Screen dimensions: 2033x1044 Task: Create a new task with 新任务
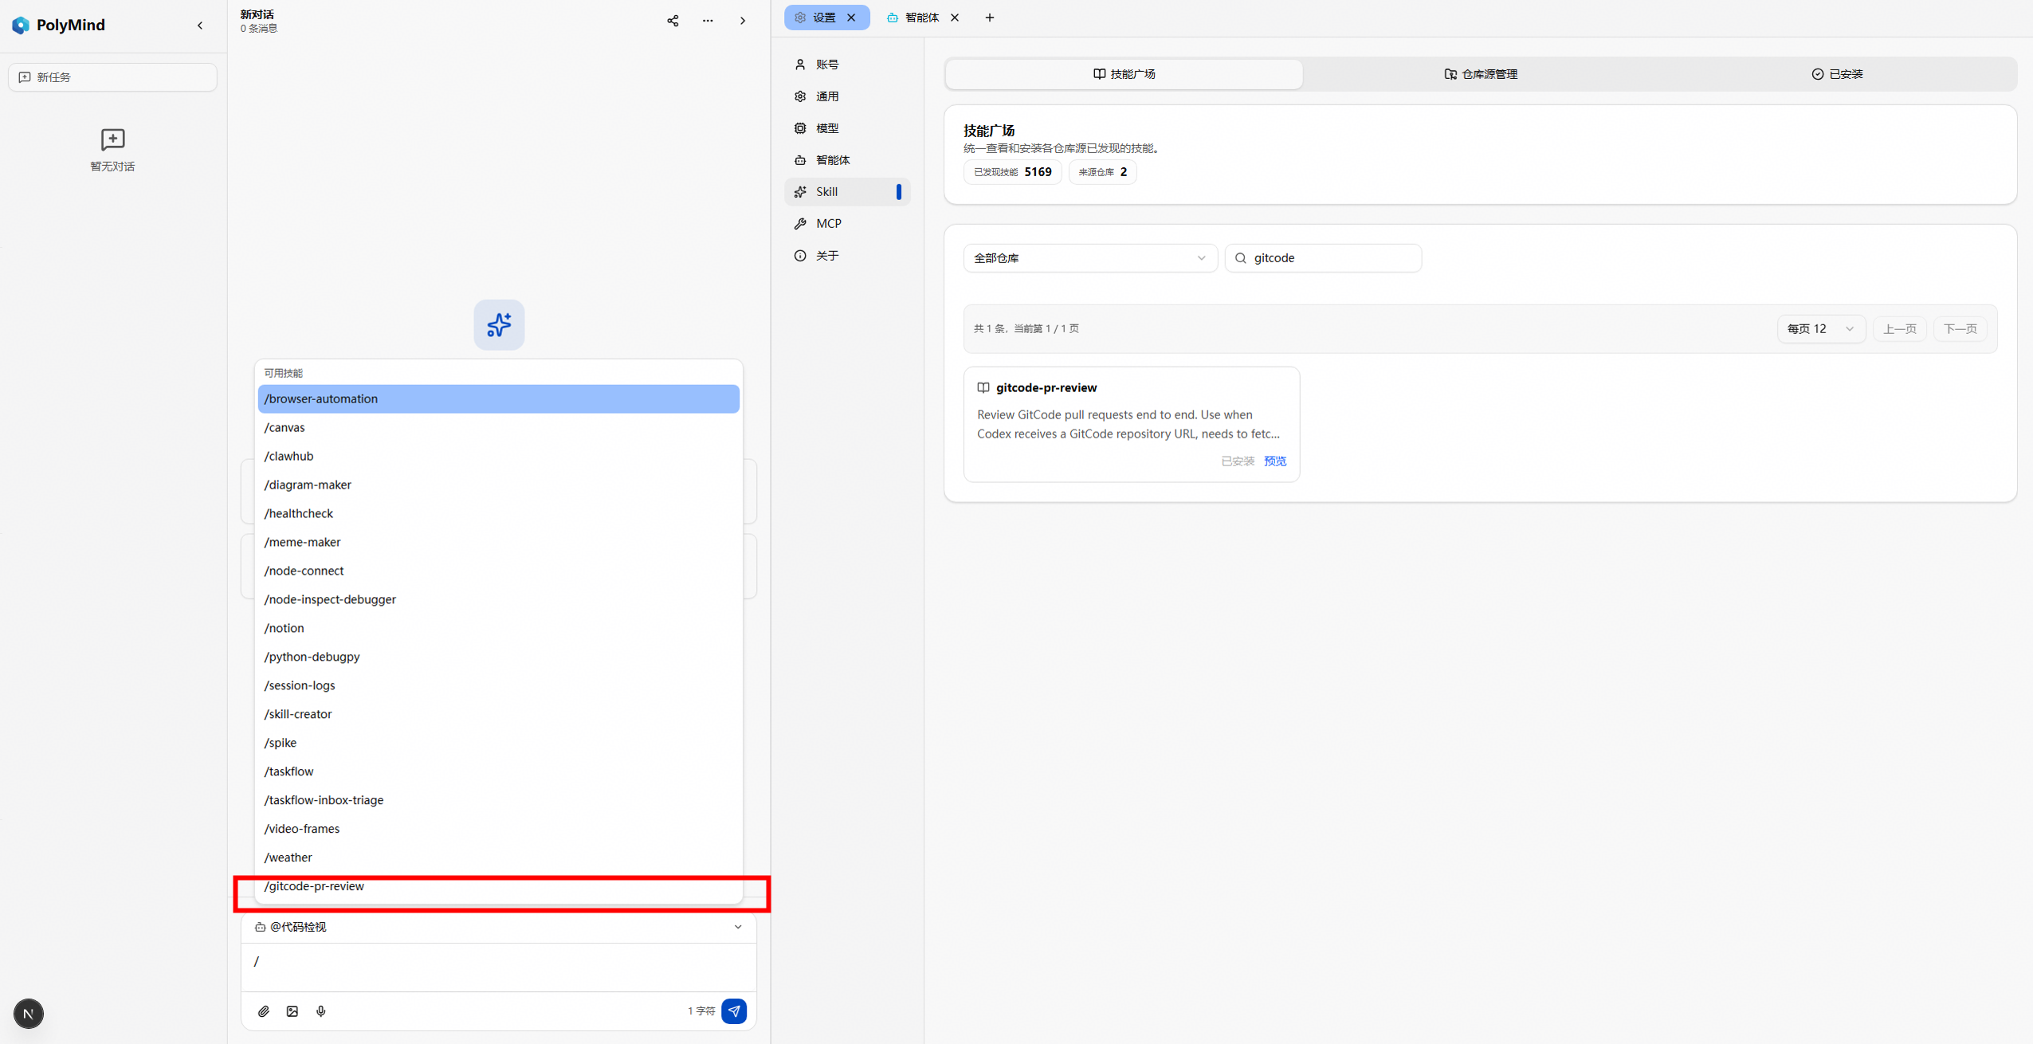[112, 77]
